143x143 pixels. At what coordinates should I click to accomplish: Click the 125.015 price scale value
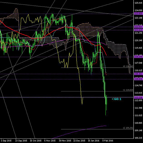tap(138, 3)
